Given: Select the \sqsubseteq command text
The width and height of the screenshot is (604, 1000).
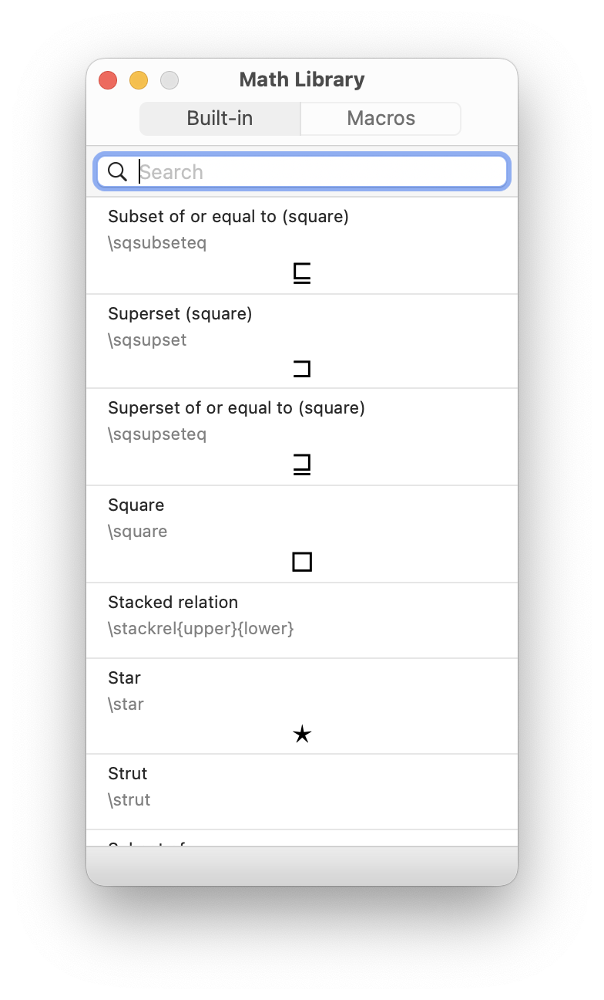Looking at the screenshot, I should tap(157, 243).
